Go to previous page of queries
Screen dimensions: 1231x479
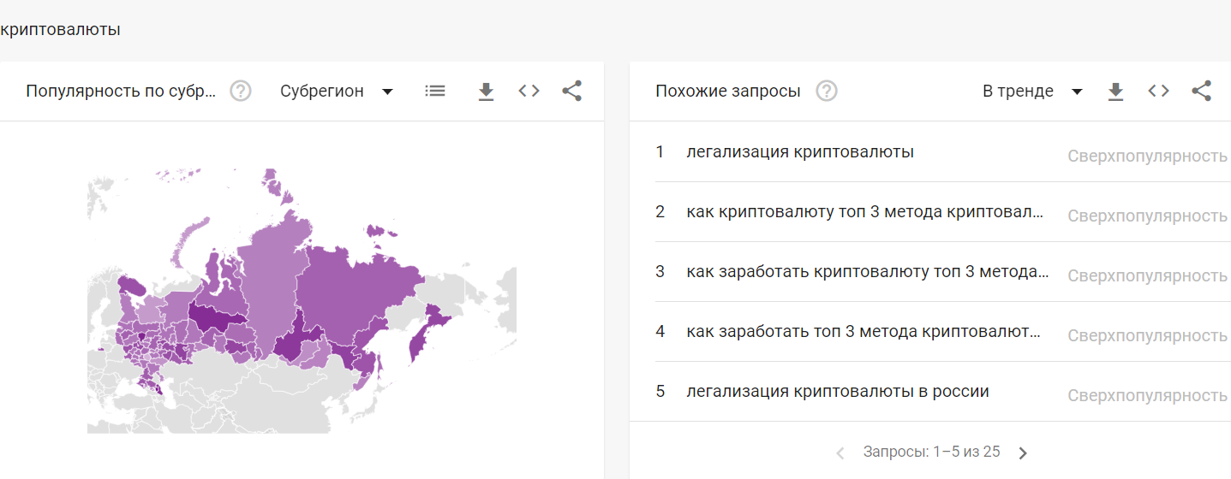pyautogui.click(x=840, y=452)
